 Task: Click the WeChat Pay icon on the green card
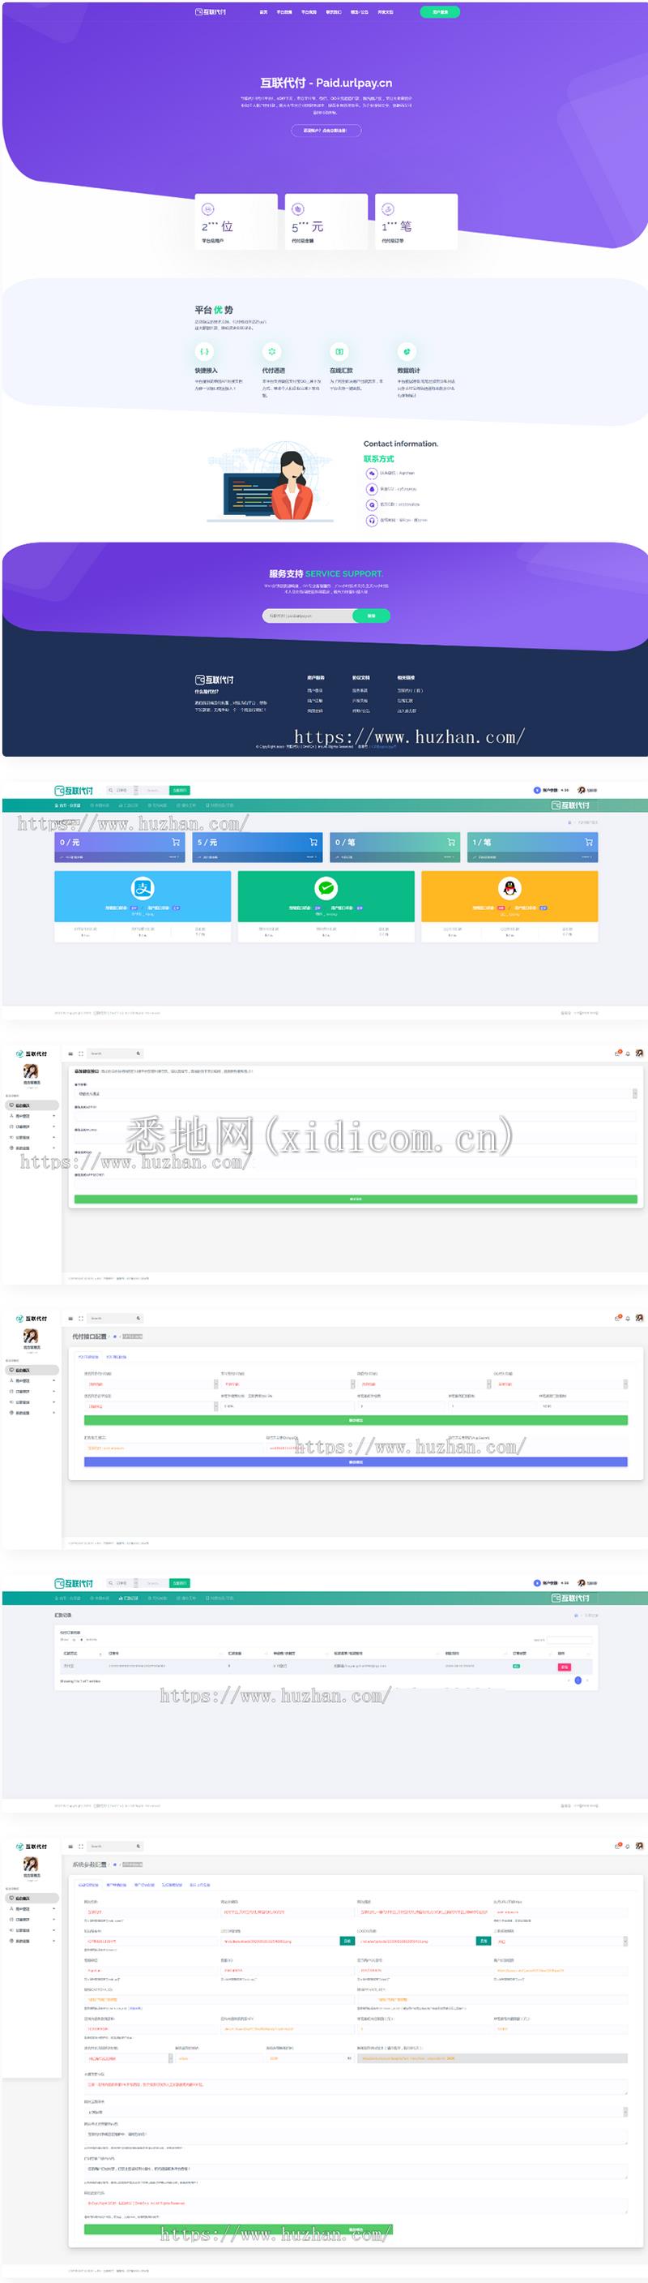(326, 888)
